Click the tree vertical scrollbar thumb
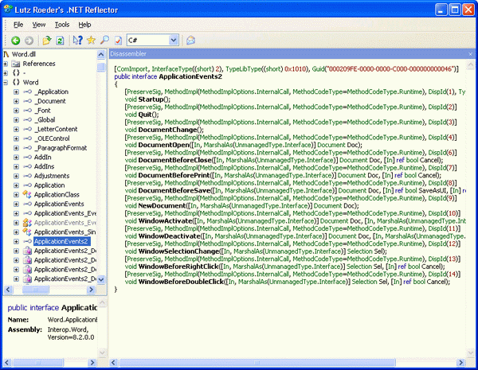Viewport: 478px width, 370px height. point(101,67)
